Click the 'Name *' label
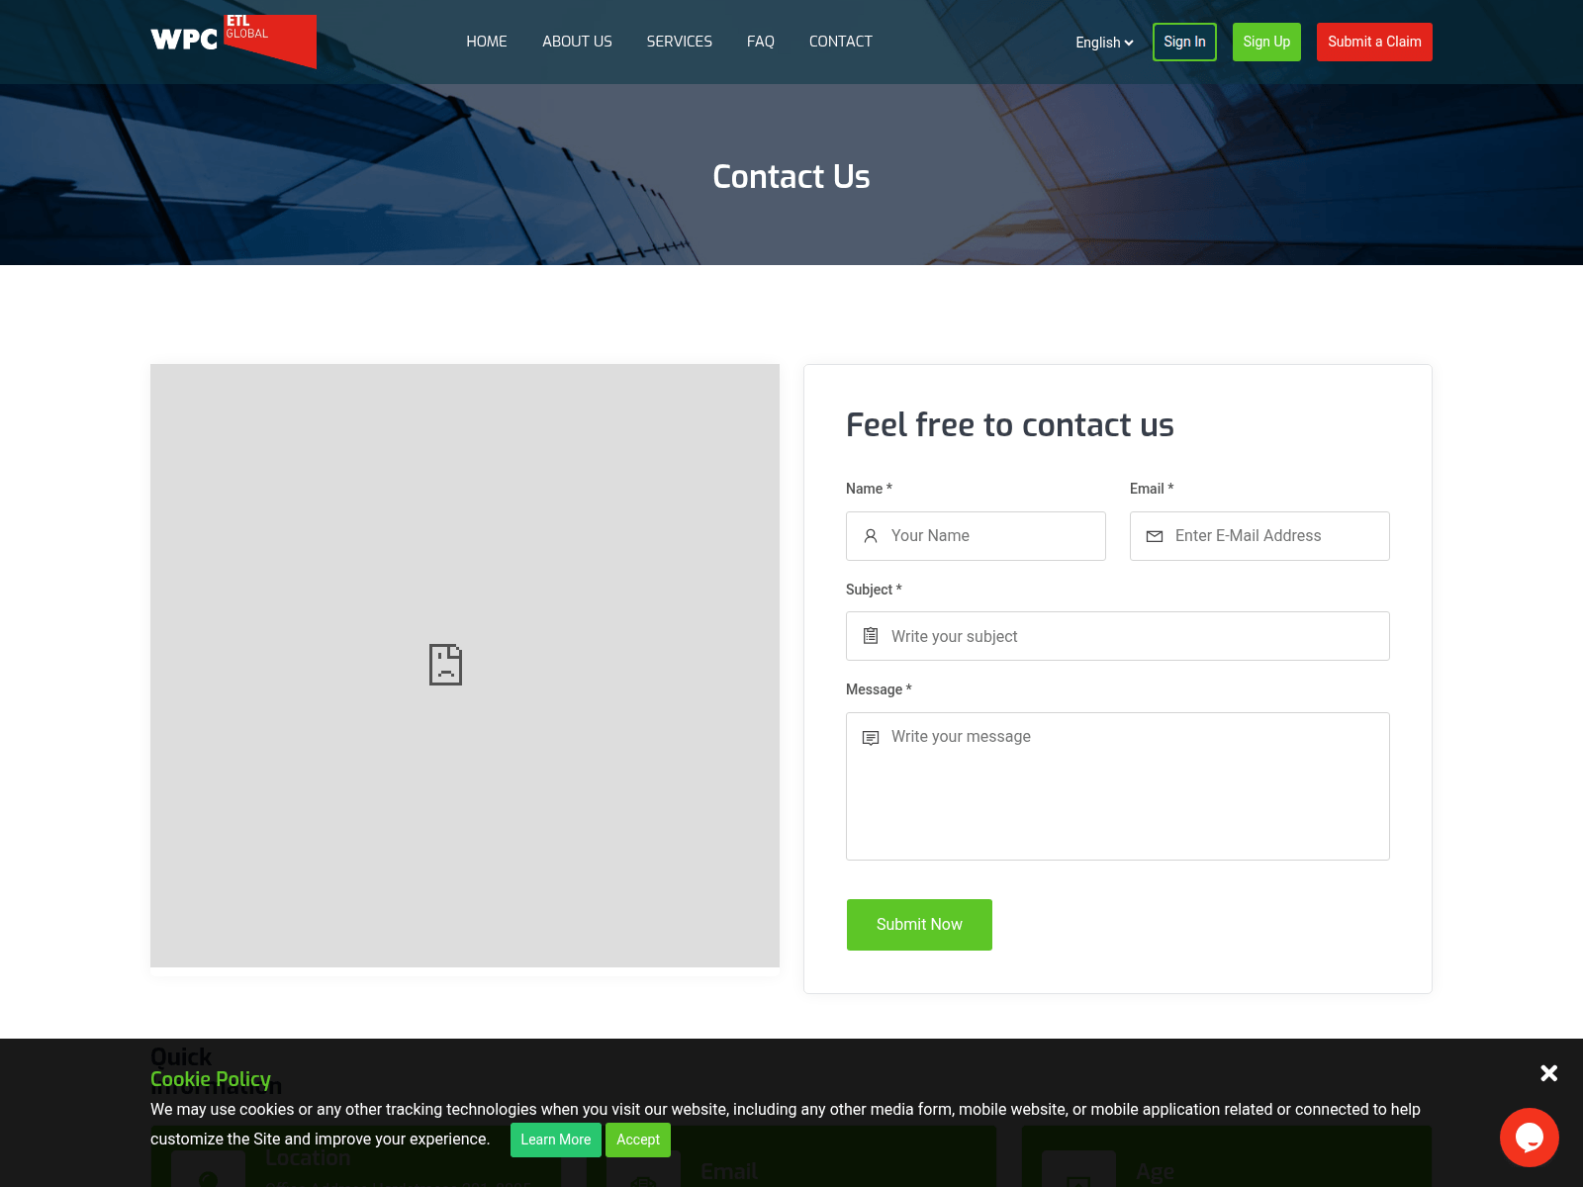Image resolution: width=1583 pixels, height=1187 pixels. pos(869,489)
